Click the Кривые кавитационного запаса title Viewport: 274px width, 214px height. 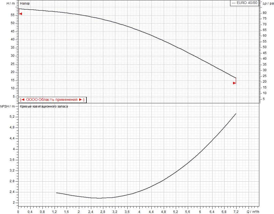tap(44, 106)
